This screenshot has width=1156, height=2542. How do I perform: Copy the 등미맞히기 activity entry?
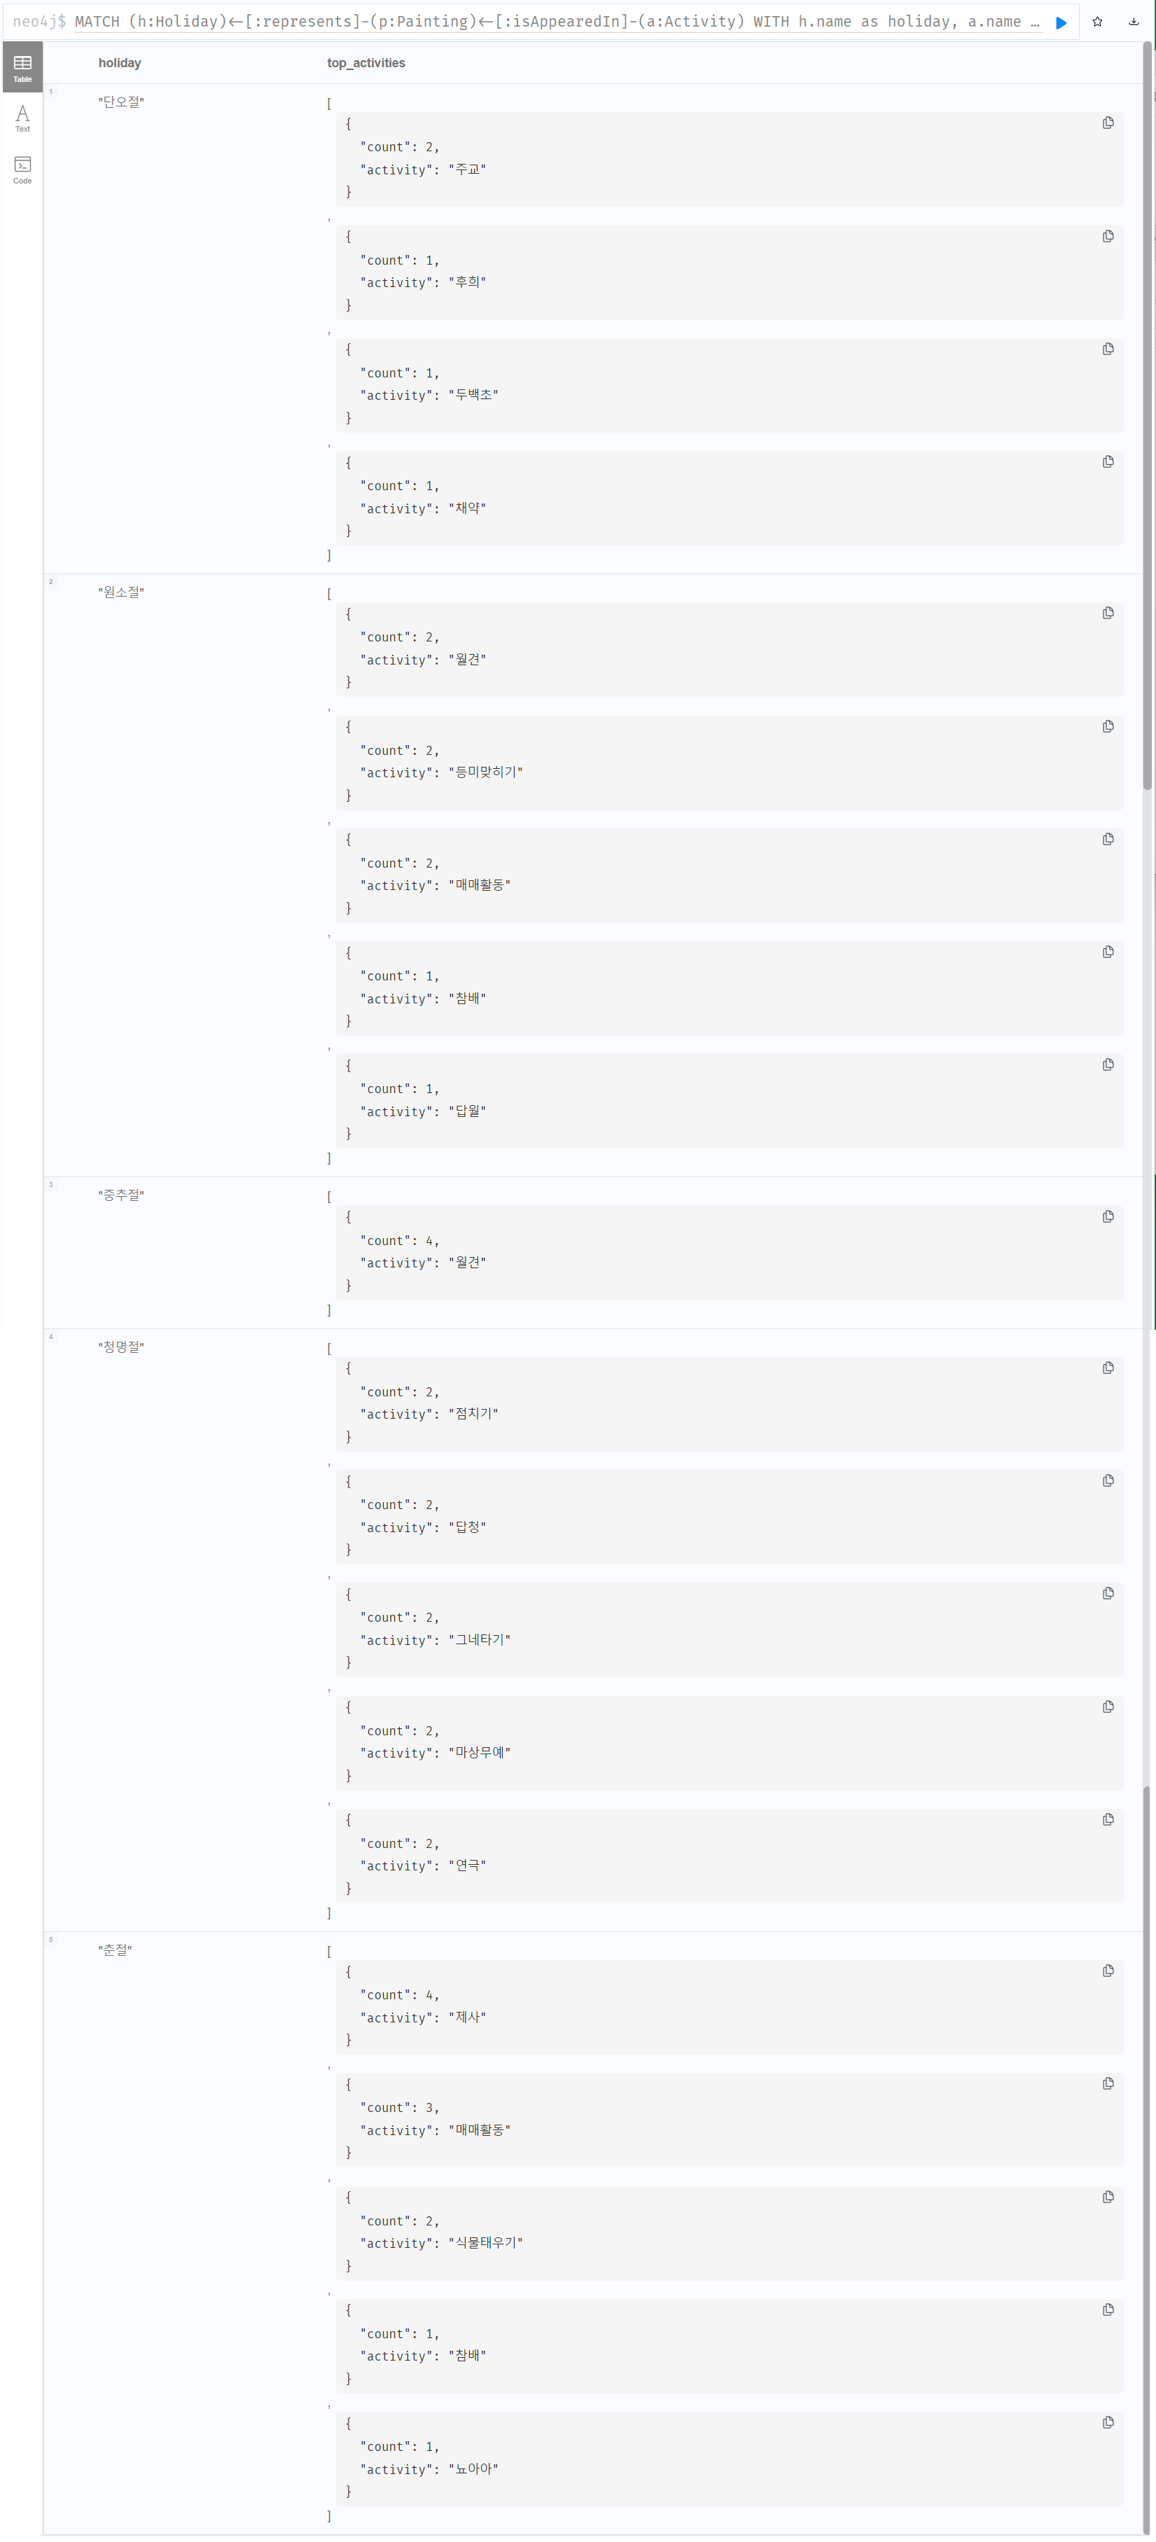click(1108, 726)
